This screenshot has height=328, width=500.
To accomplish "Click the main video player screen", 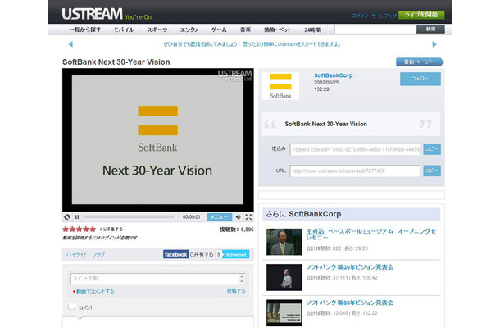I will [158, 139].
